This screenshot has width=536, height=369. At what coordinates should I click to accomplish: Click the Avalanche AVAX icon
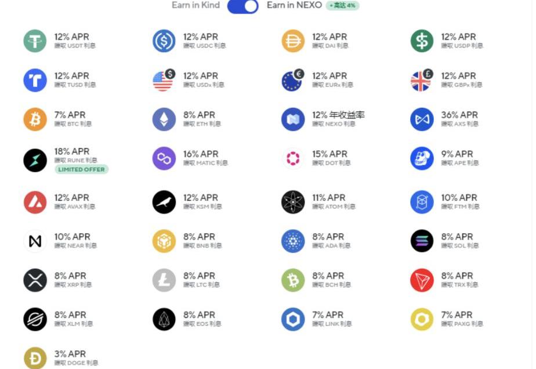coord(35,202)
